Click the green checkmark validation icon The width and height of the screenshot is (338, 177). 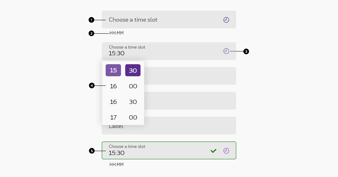(x=213, y=151)
